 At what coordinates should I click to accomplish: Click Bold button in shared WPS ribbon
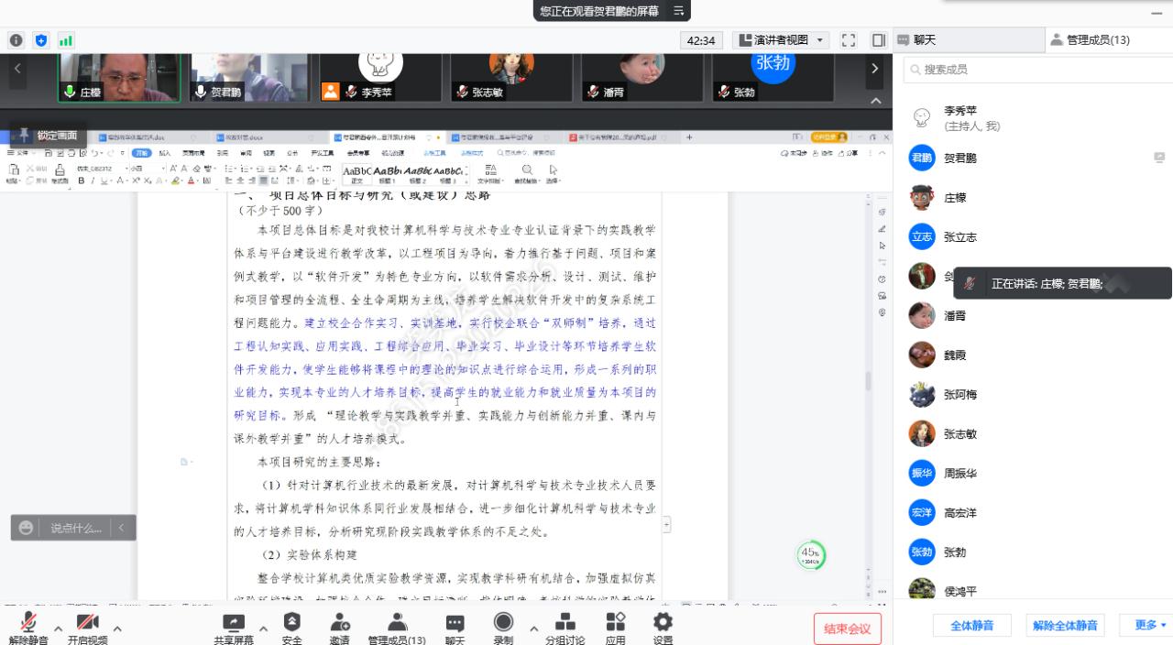(81, 180)
